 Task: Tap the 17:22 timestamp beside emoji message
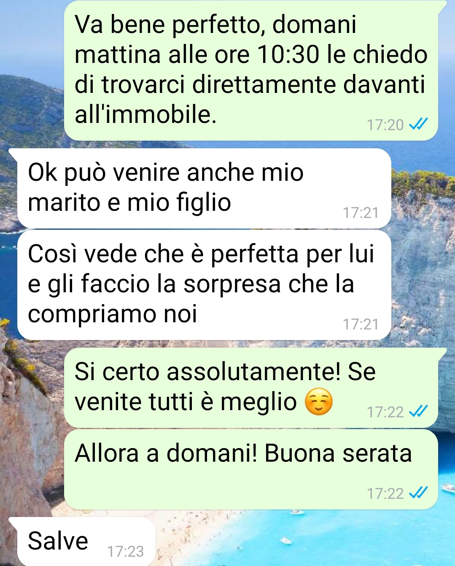(385, 412)
